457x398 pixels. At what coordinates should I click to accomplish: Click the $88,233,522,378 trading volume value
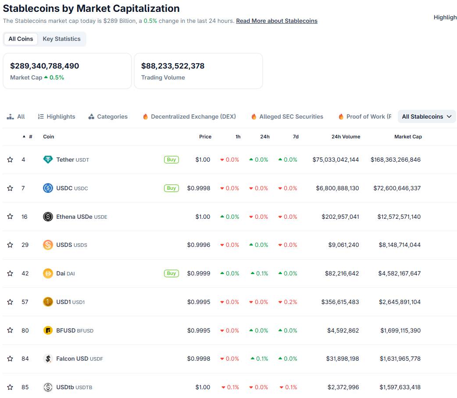[173, 66]
